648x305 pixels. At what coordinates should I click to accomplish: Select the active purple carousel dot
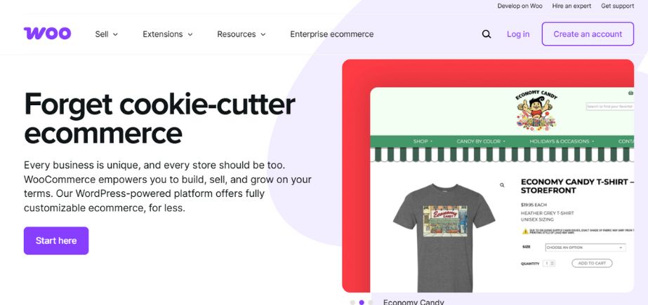click(362, 302)
